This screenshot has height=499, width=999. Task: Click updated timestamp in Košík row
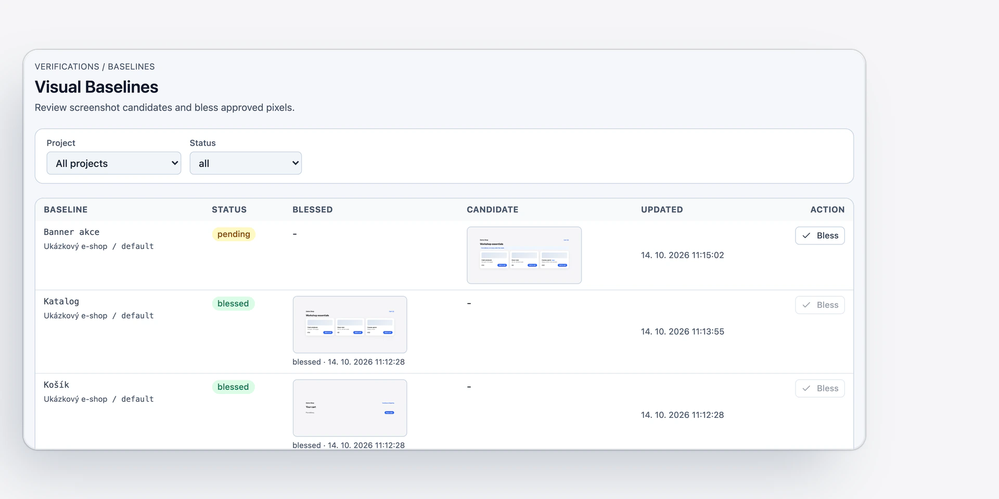[x=683, y=415]
